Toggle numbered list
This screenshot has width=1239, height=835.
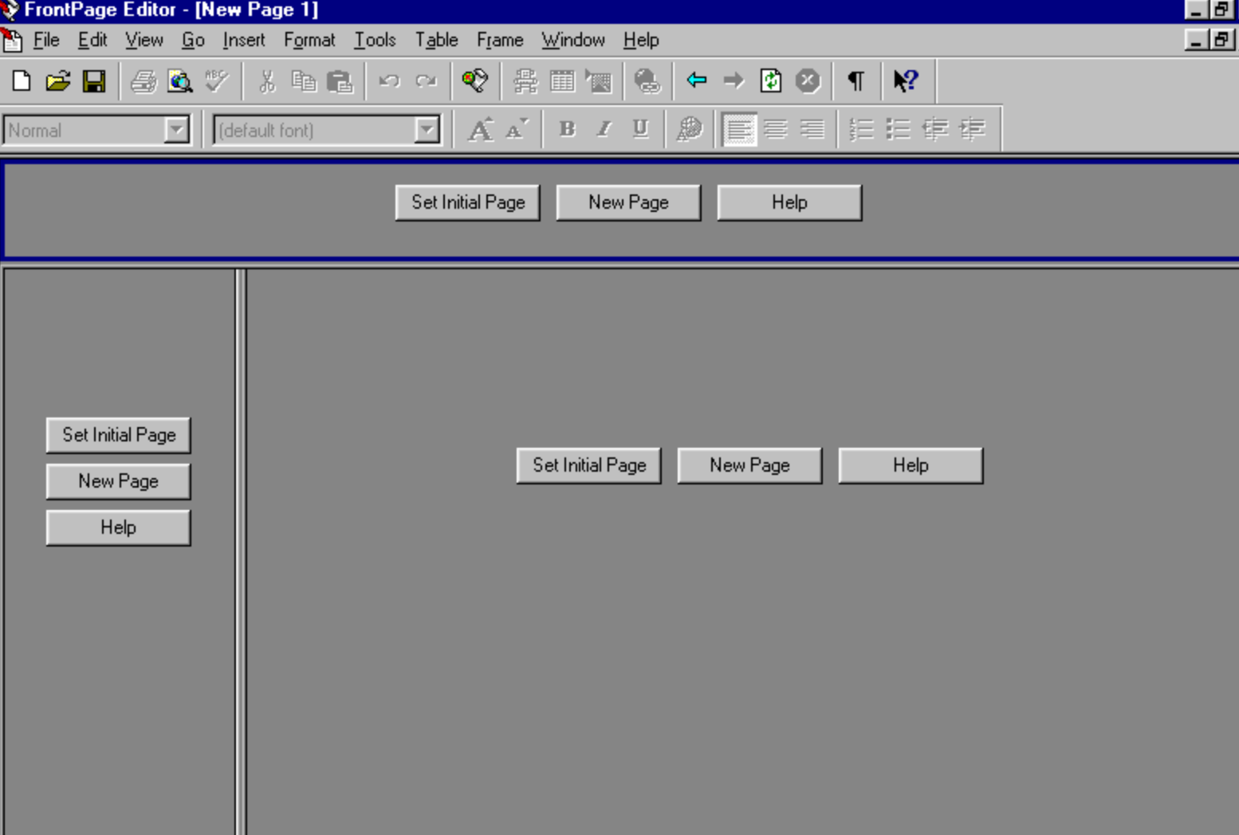pos(862,129)
